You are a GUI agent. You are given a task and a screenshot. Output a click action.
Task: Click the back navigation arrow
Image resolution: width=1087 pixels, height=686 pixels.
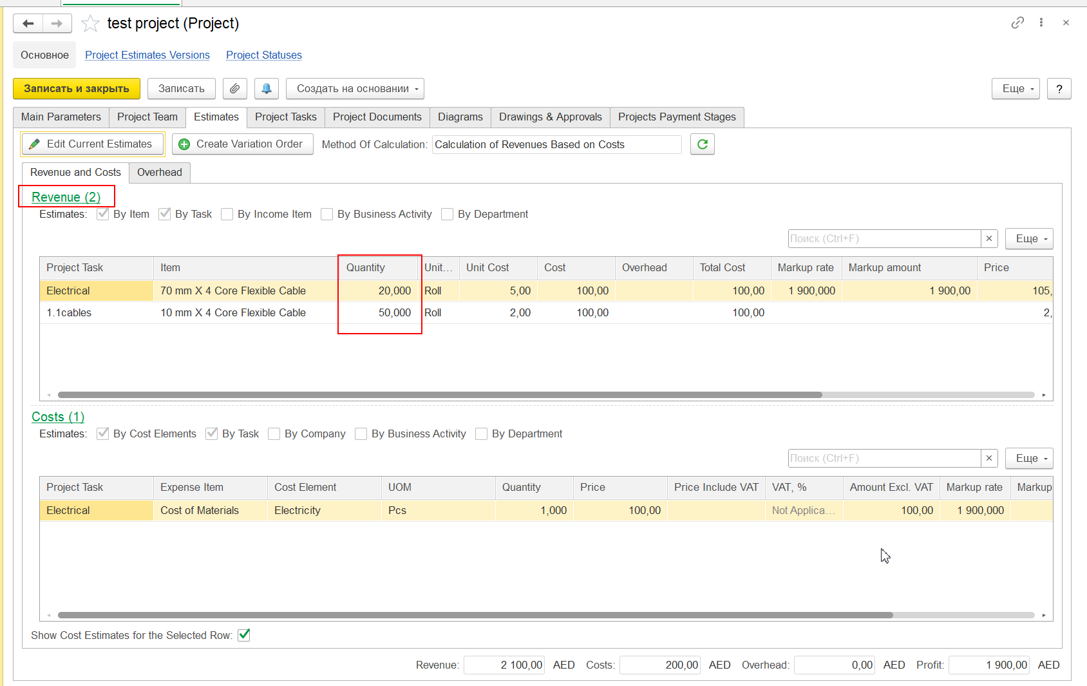coord(28,24)
